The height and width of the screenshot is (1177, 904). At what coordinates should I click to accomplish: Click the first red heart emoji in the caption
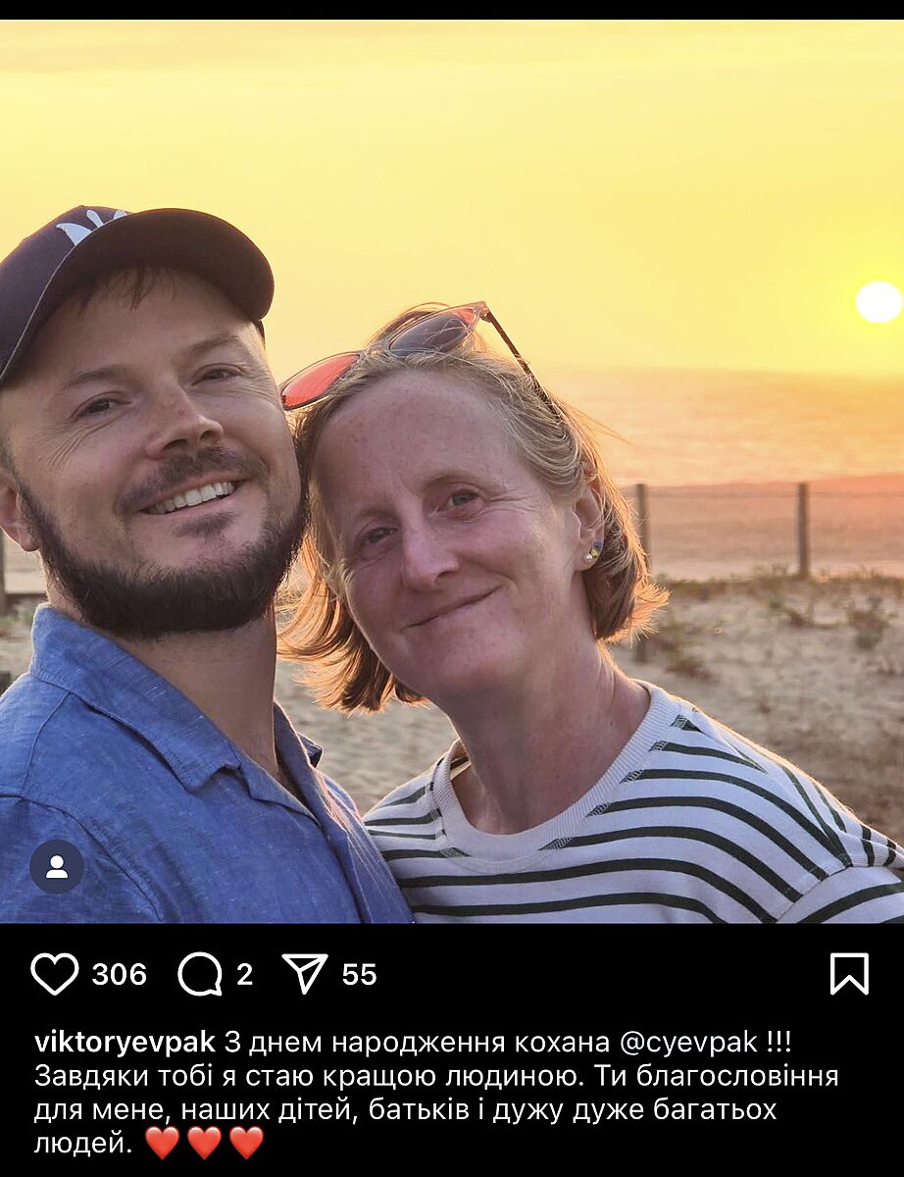[x=163, y=1143]
